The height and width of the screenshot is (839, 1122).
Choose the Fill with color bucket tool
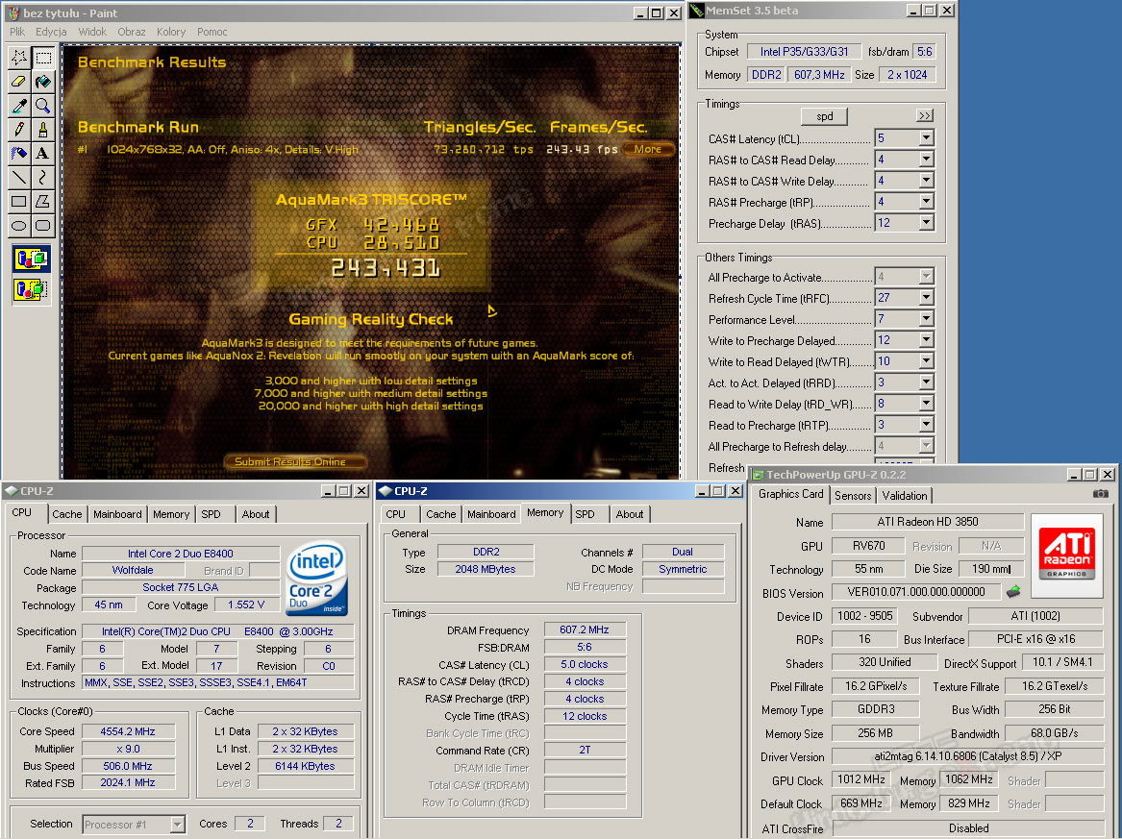coord(43,83)
